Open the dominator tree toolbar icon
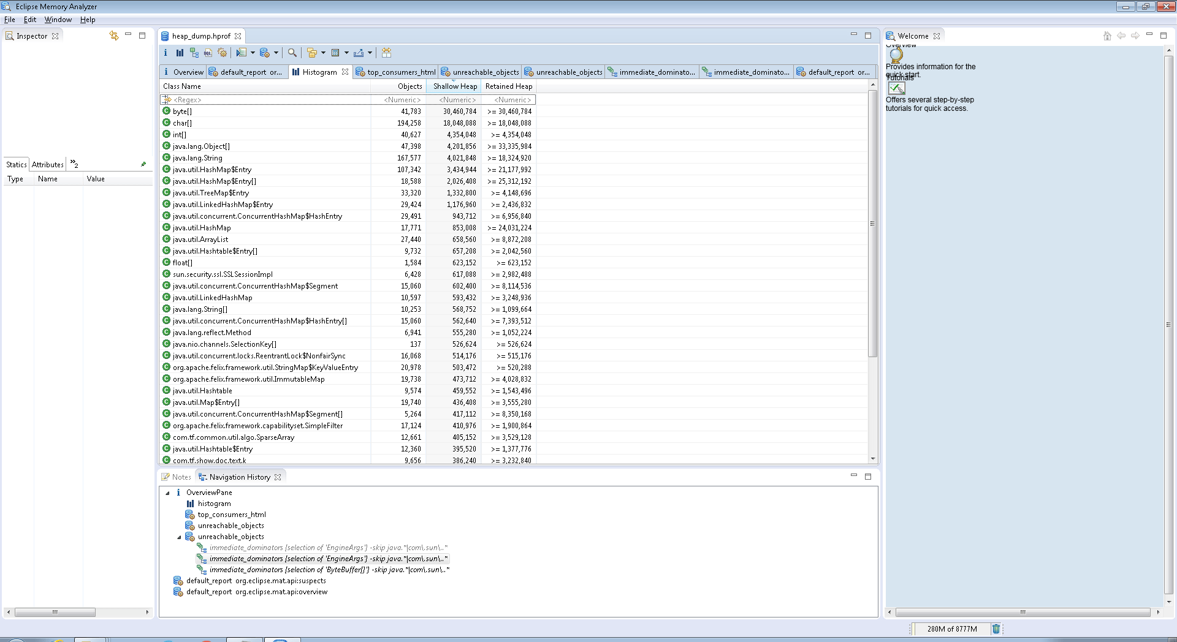Screen dimensions: 1177x642 click(x=194, y=53)
